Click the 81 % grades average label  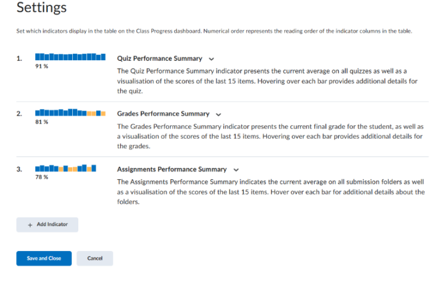point(42,122)
